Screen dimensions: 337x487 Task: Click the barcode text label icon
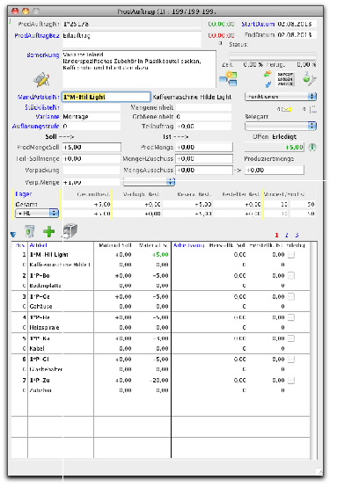pos(285,79)
